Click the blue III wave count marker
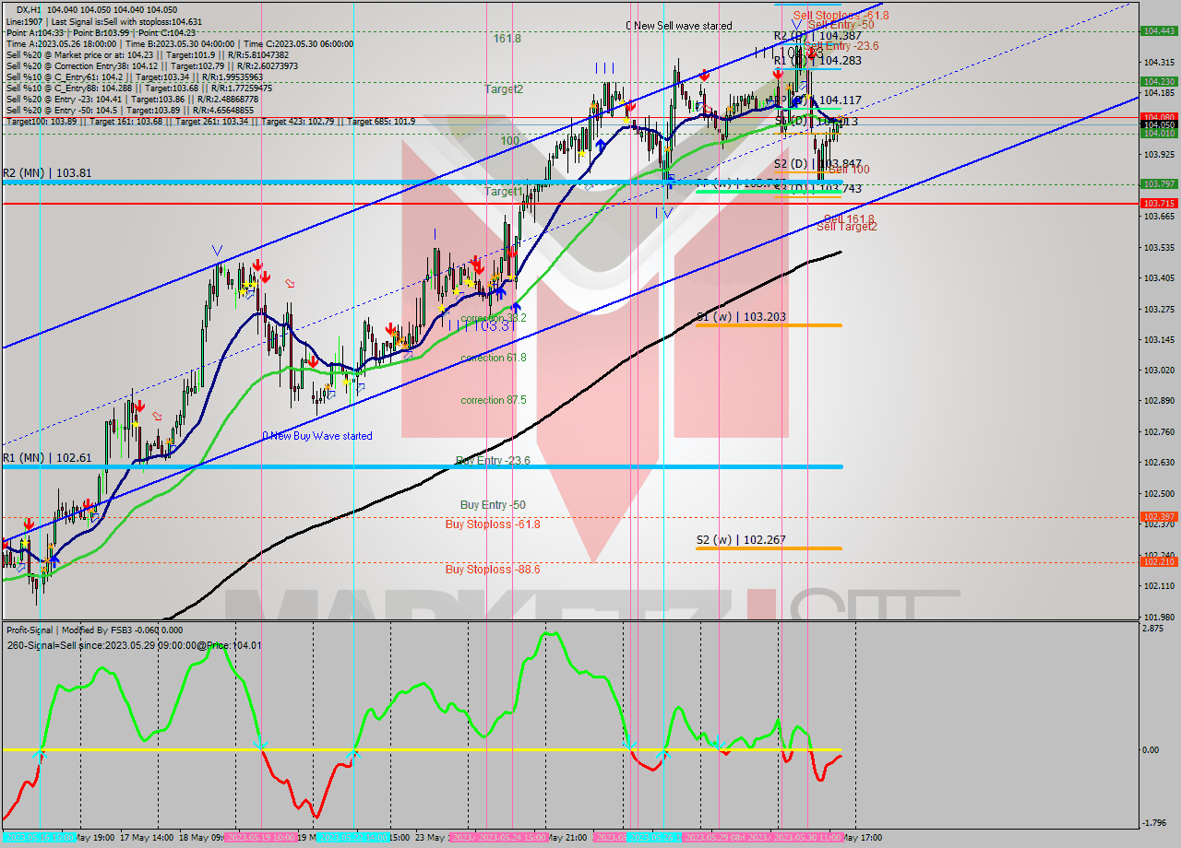The width and height of the screenshot is (1181, 848). pyautogui.click(x=604, y=66)
